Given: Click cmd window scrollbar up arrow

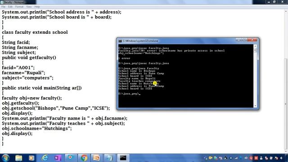Looking at the screenshot, I should (255, 46).
